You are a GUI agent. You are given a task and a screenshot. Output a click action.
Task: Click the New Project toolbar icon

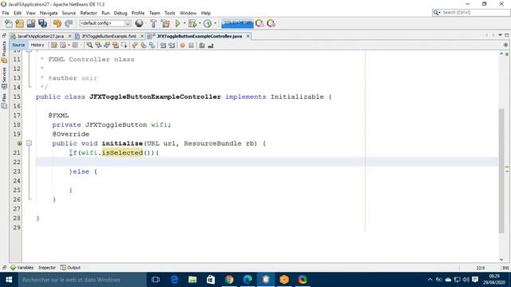pyautogui.click(x=19, y=23)
